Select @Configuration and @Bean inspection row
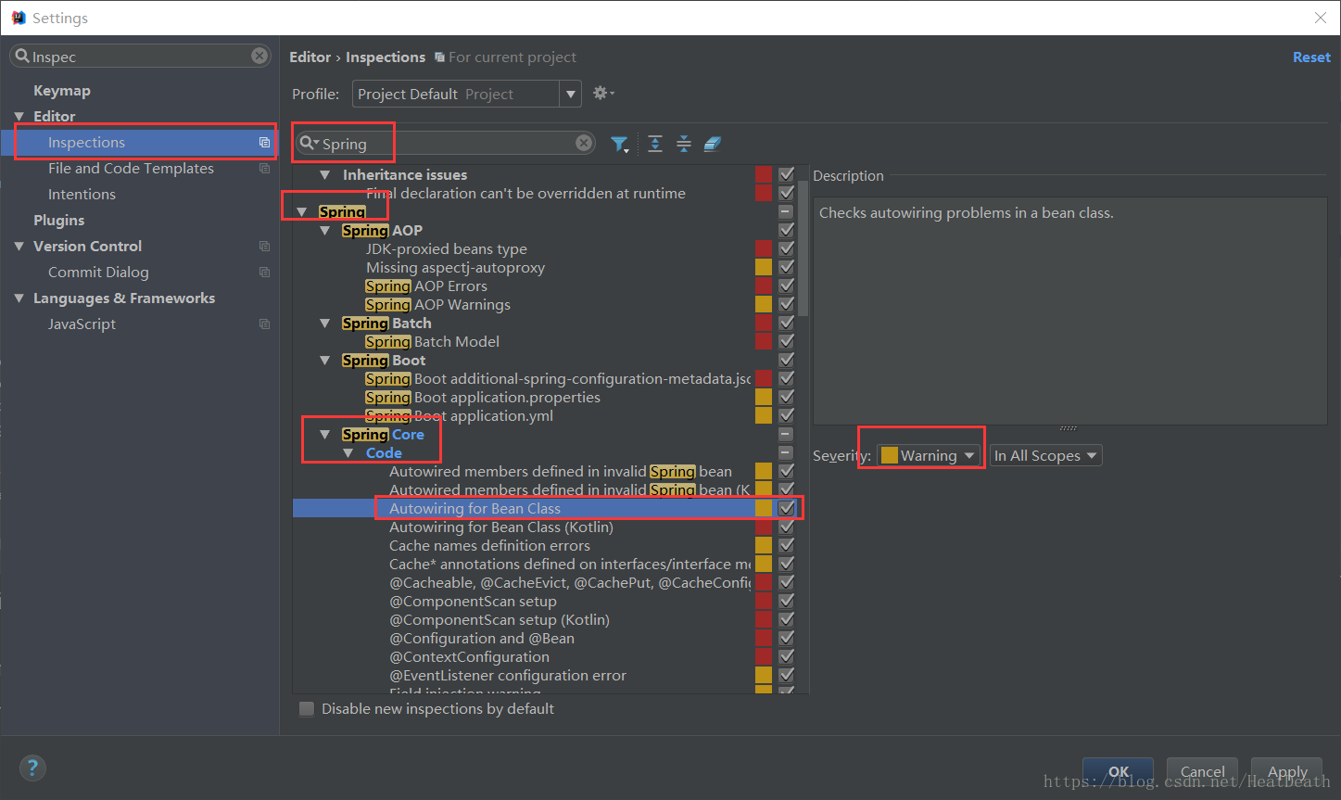The height and width of the screenshot is (800, 1341). click(x=482, y=638)
